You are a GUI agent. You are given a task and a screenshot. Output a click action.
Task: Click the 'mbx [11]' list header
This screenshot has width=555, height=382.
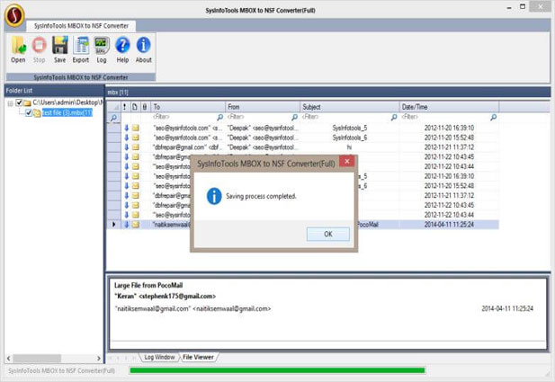118,93
